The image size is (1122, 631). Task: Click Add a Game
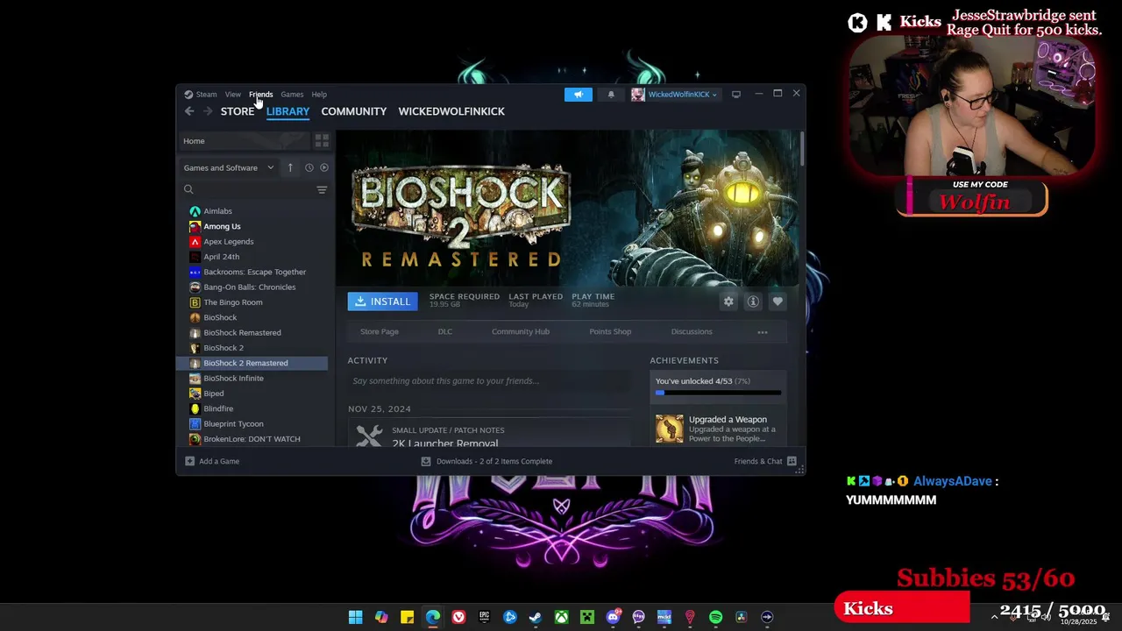(212, 462)
